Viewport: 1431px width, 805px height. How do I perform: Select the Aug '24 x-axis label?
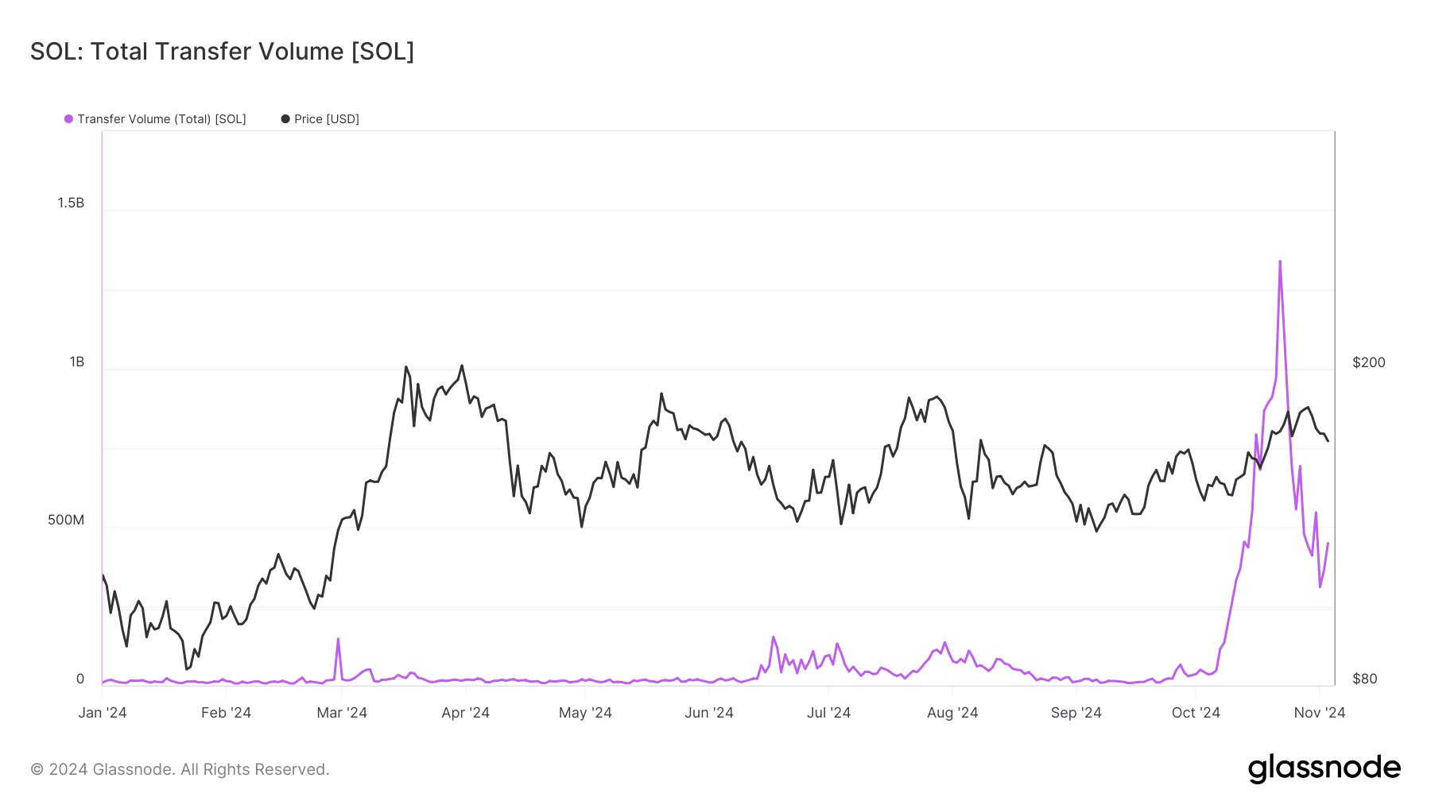coord(952,713)
